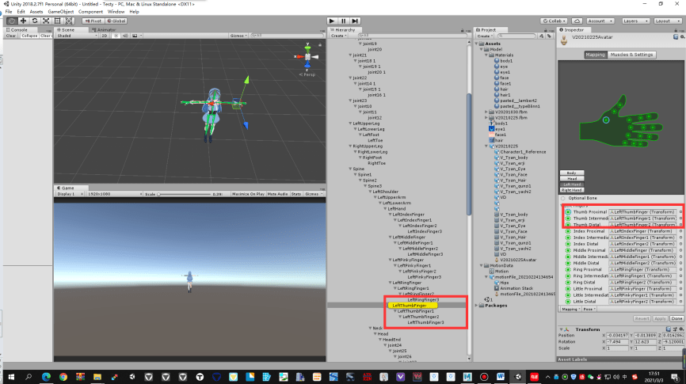Open the Layers dropdown

click(x=635, y=21)
